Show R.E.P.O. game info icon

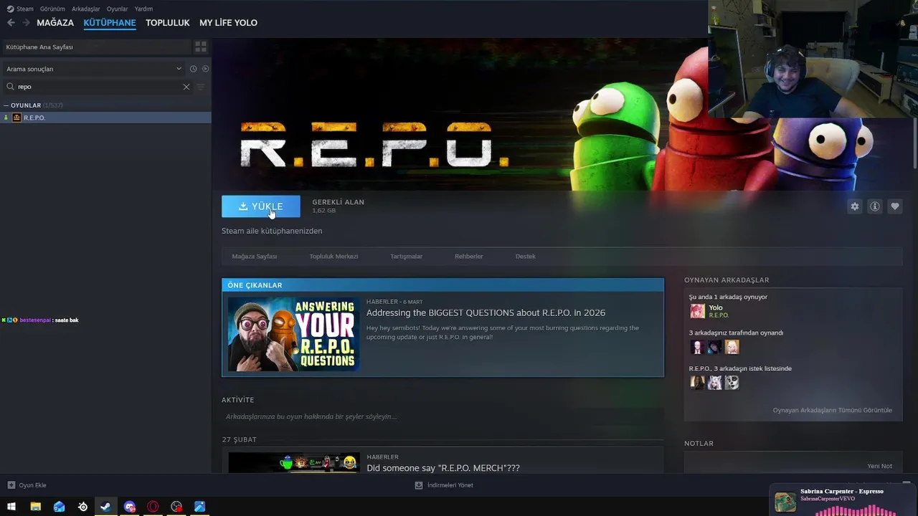(x=875, y=206)
